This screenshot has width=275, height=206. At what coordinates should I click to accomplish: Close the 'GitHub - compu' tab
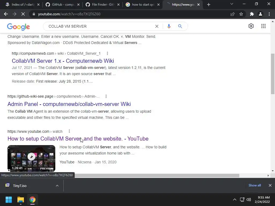click(x=78, y=5)
